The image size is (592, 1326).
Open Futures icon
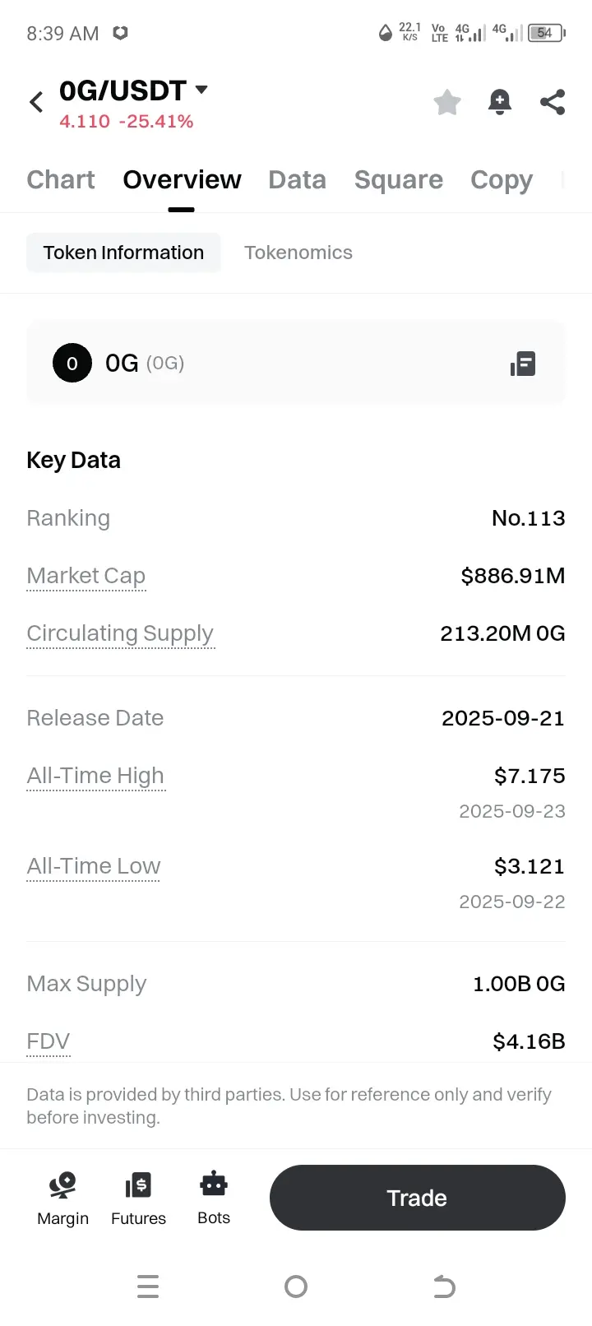click(x=138, y=1198)
